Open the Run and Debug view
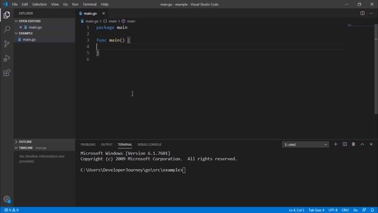Screen dimensions: 378x213 [6, 58]
